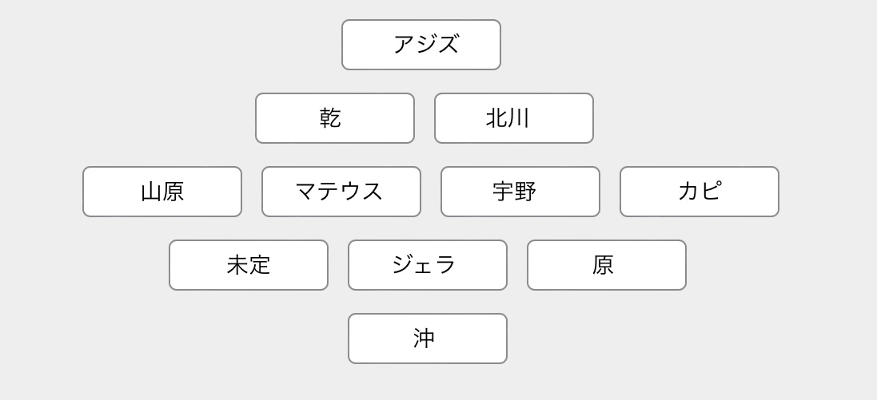The height and width of the screenshot is (400, 877).
Task: Select the 未定 placeholder box
Action: pyautogui.click(x=249, y=265)
